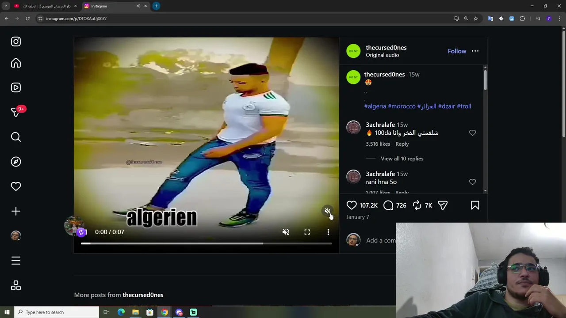
Task: Open comments via speech bubble icon
Action: [388, 205]
